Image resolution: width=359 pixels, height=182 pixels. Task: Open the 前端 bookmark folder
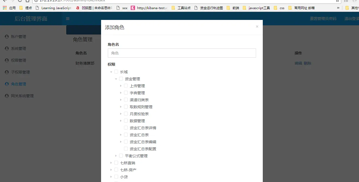coord(233,8)
